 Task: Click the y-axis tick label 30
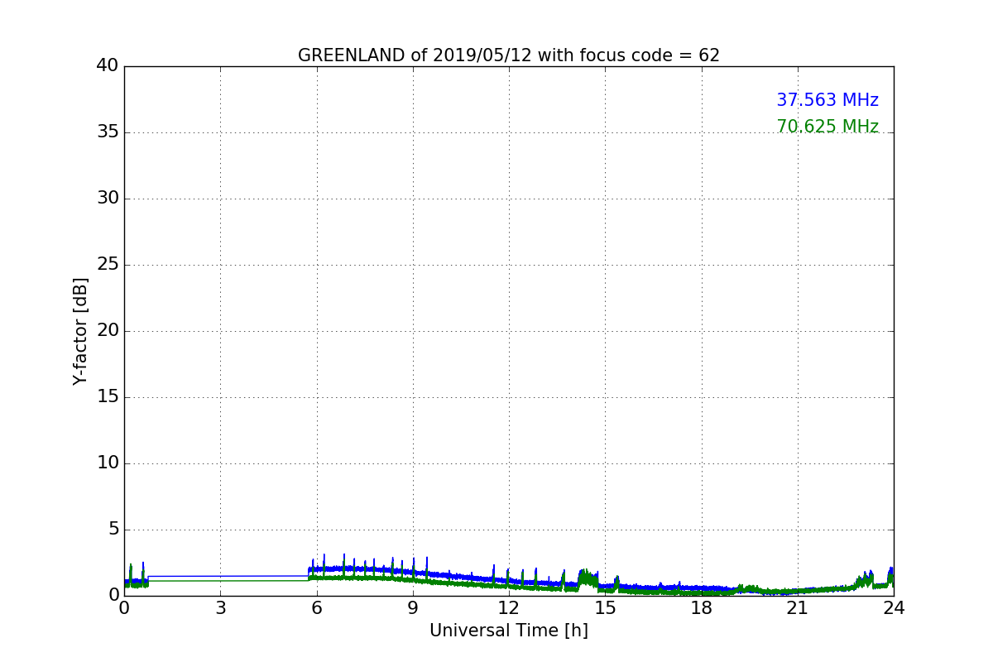[108, 199]
